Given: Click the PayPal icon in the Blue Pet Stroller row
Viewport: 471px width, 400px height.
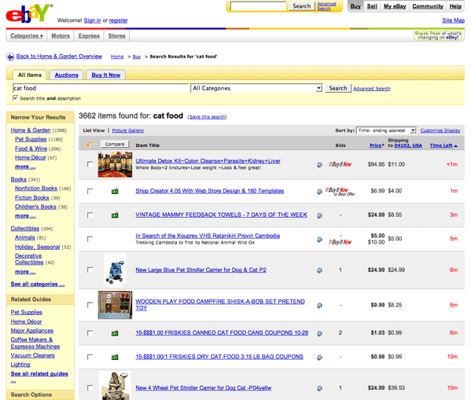Looking at the screenshot, I should (319, 270).
